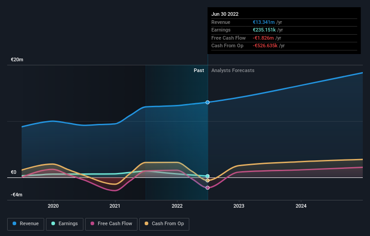Click the 2022 x-axis label
This screenshot has height=236, width=370.
point(177,206)
